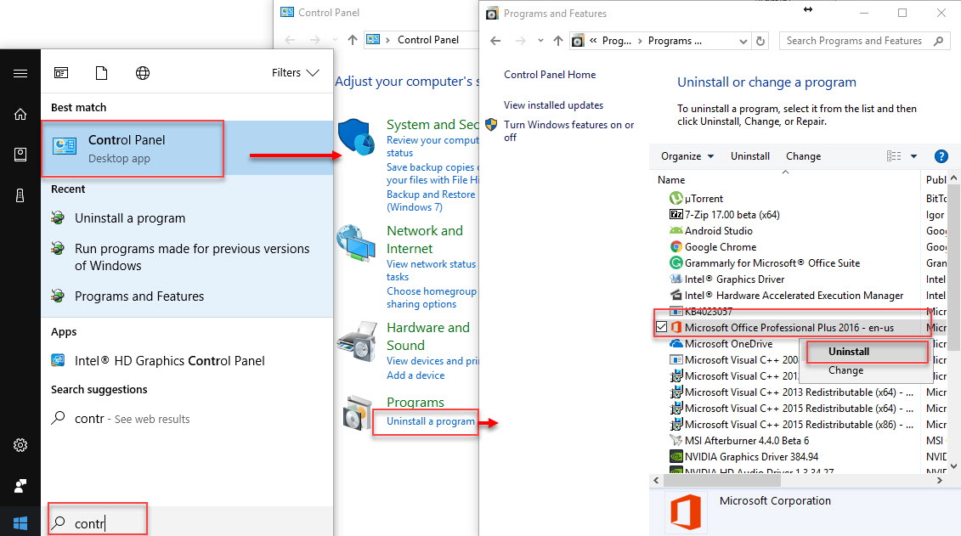Click the System and Security shield icon

pyautogui.click(x=356, y=138)
